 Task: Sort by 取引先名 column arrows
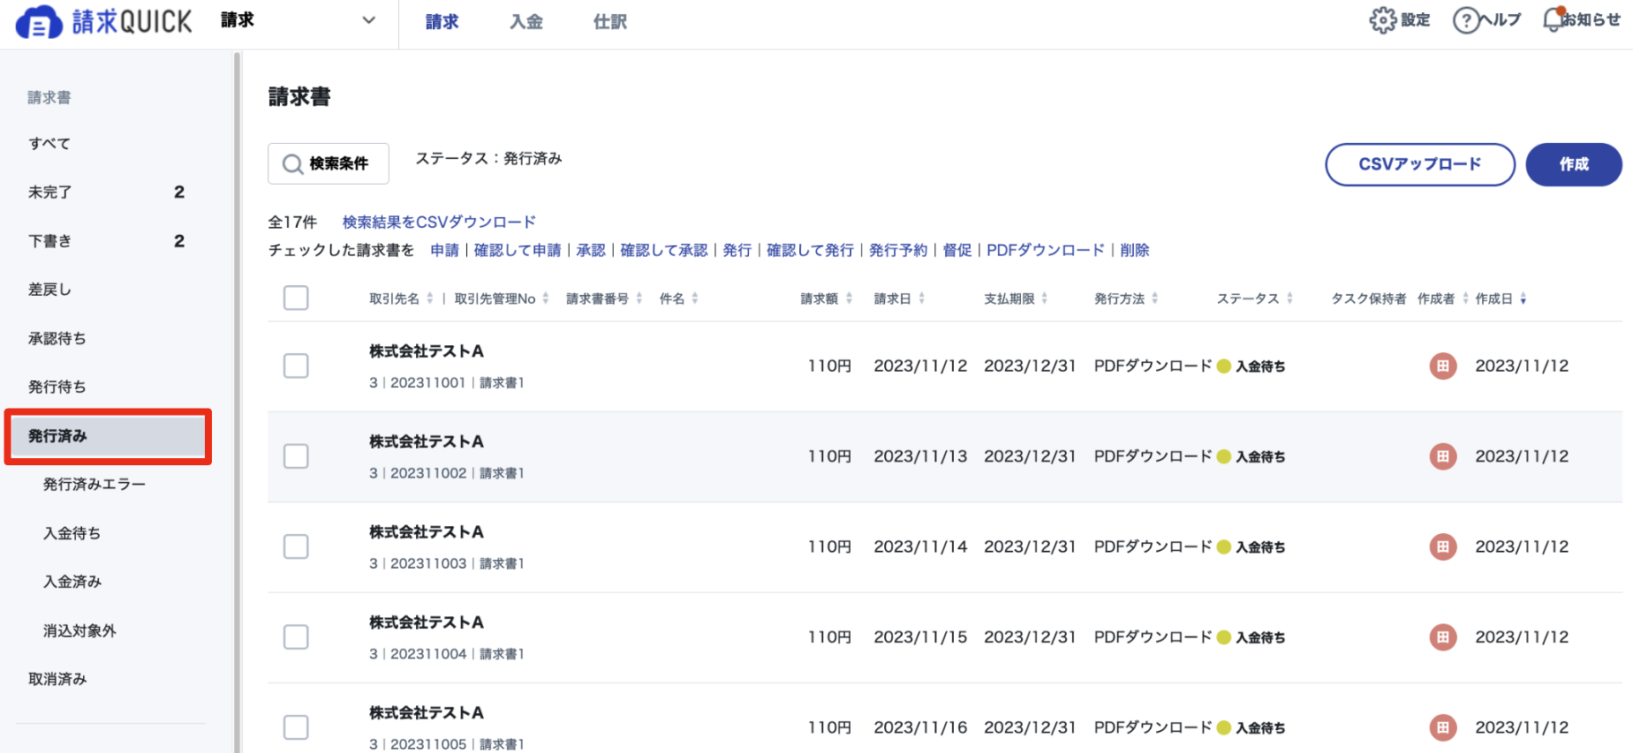point(430,298)
